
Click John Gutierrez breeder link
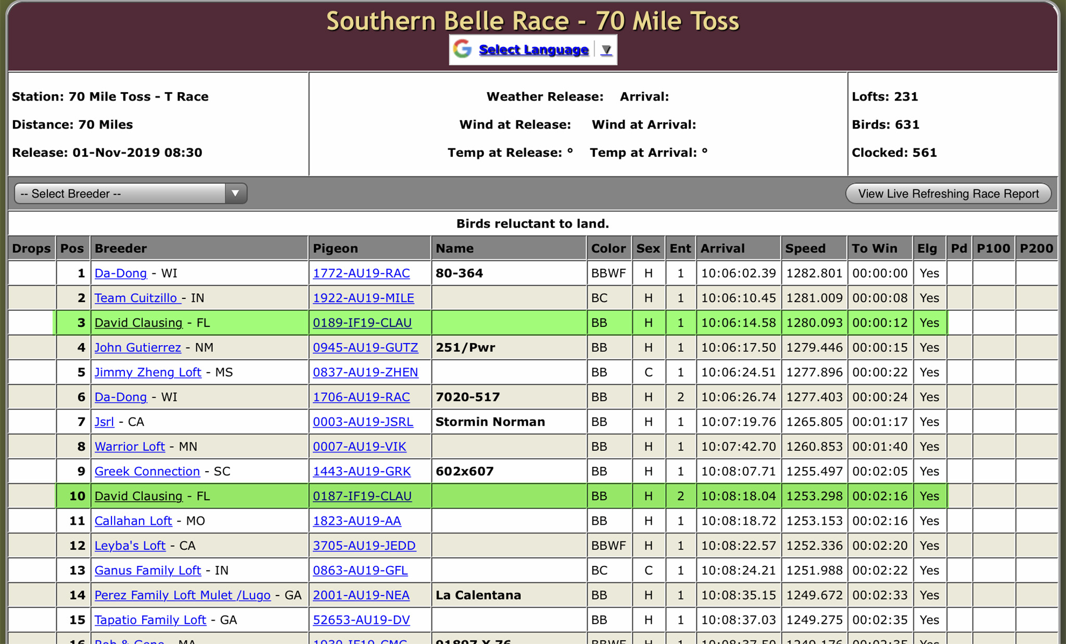click(137, 347)
